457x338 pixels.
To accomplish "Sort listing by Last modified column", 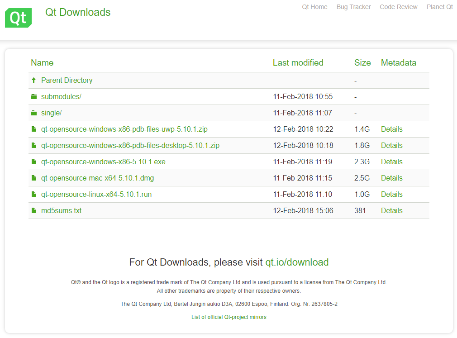I will pos(298,62).
